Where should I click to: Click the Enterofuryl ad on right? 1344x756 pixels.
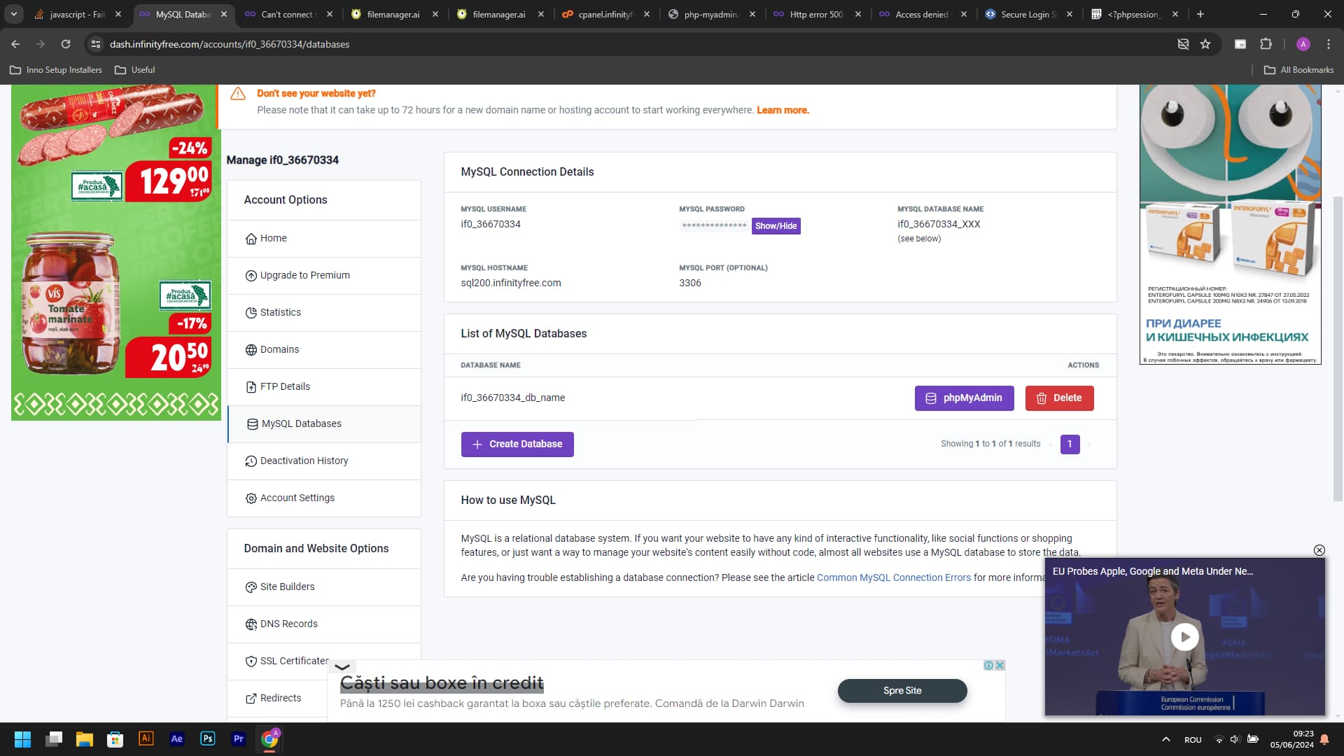coord(1231,224)
